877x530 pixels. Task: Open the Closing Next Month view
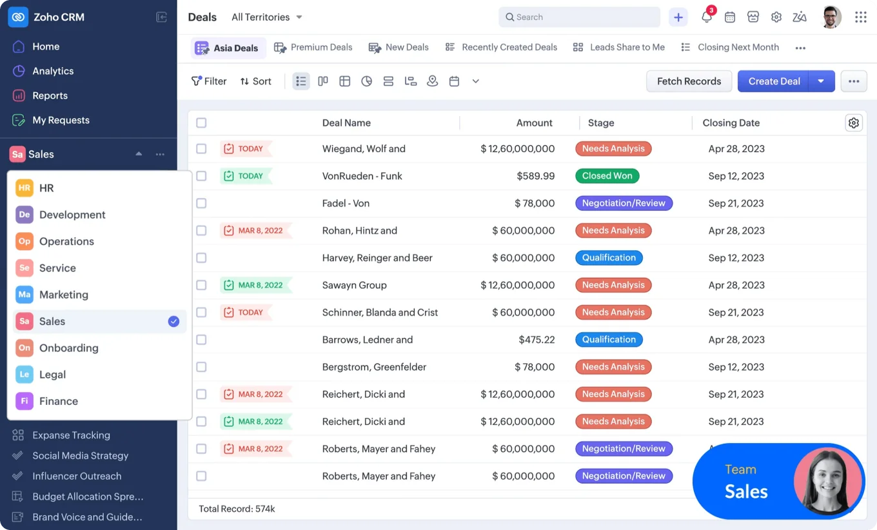click(737, 47)
